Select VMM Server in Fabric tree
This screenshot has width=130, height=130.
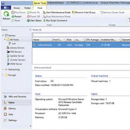point(15,64)
